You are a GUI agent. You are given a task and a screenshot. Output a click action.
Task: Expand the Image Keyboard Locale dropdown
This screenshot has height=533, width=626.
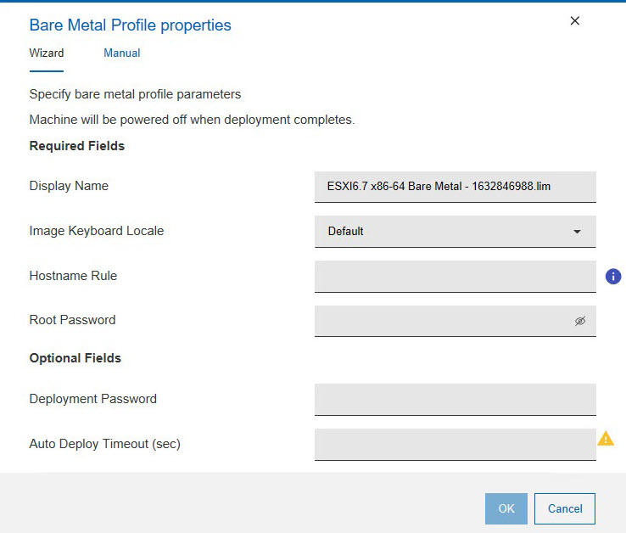click(455, 231)
